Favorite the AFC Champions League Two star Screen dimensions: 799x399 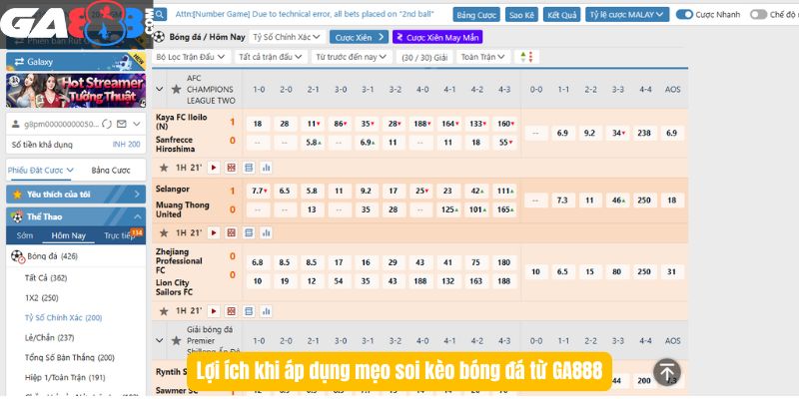pos(177,89)
